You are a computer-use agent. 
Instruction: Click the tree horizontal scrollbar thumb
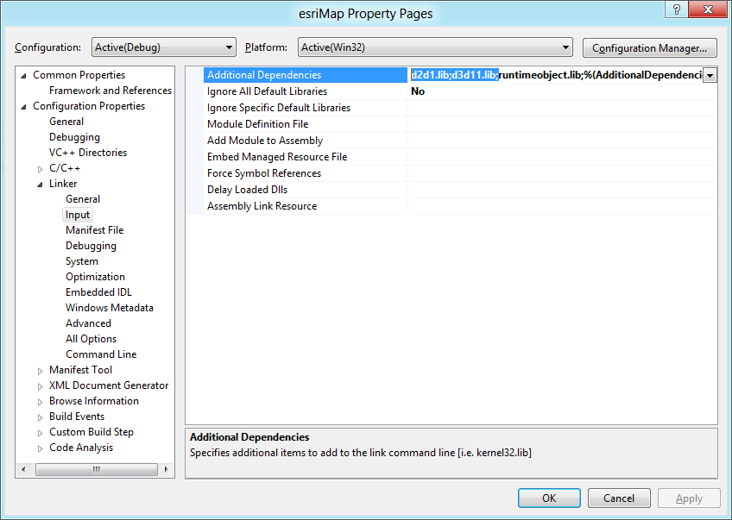pyautogui.click(x=97, y=469)
